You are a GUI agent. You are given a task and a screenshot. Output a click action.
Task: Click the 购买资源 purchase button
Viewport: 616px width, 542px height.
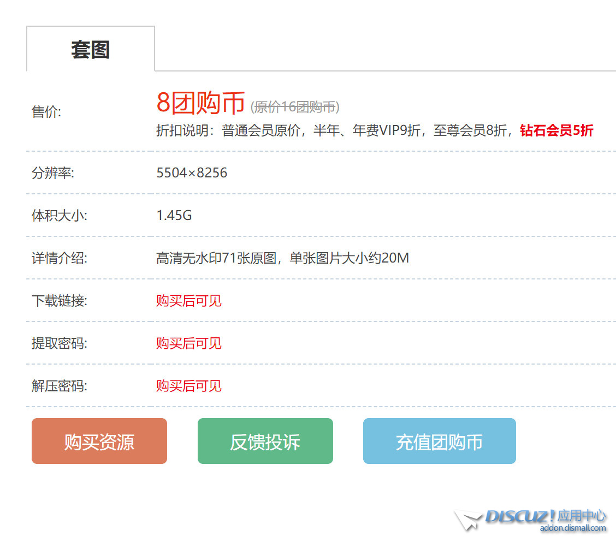[99, 441]
